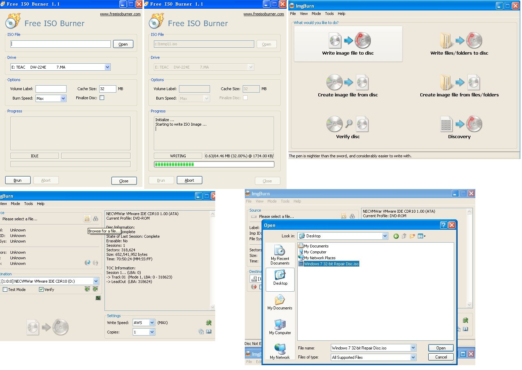Viewport: 522px width, 370px height.
Task: Click the disc-with-music-note icon beside the Unknown values
Action: pos(87,262)
